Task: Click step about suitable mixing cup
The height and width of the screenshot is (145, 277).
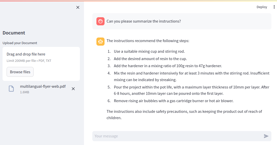Action: pos(149,51)
